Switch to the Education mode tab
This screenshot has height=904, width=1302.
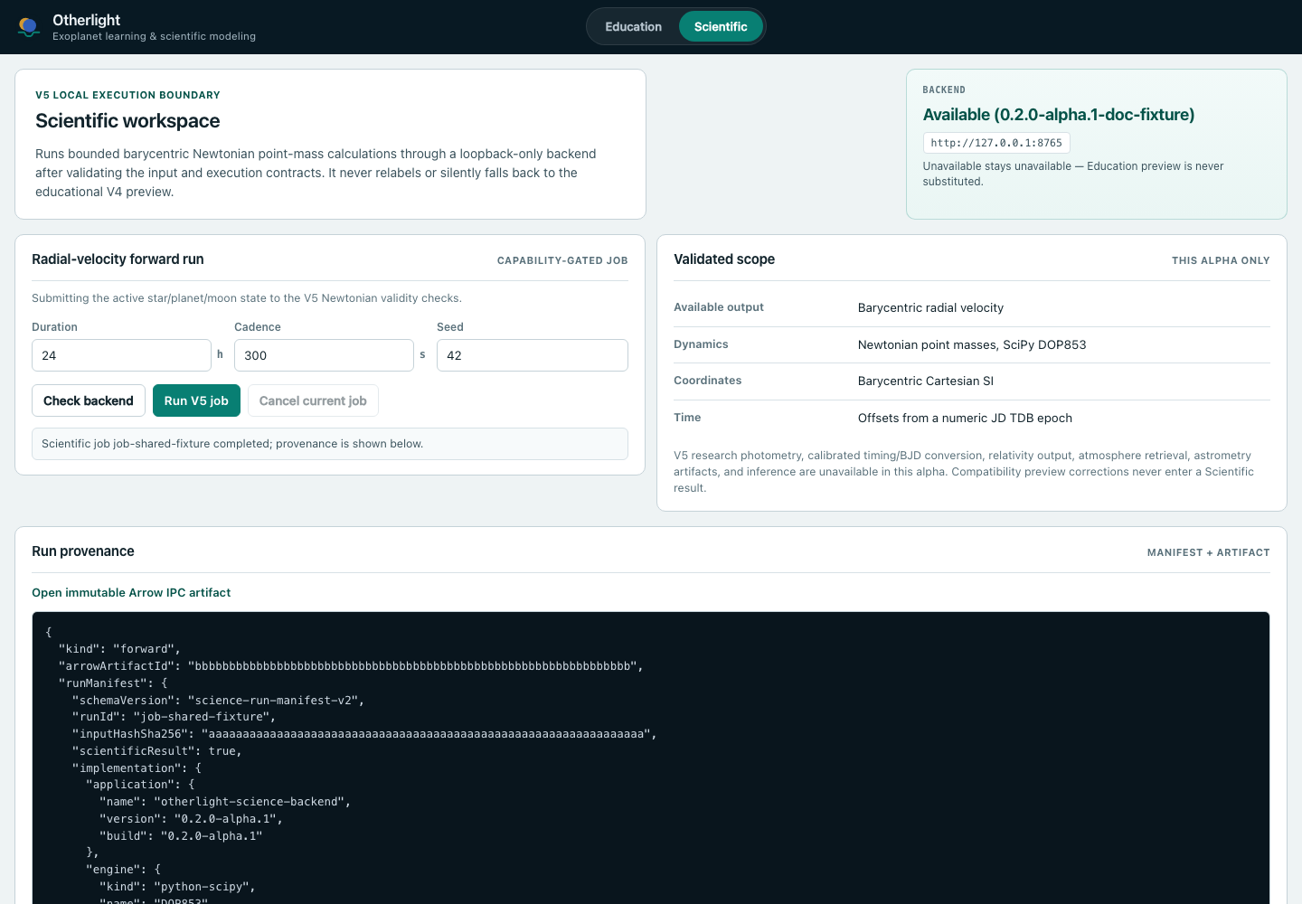coord(633,26)
